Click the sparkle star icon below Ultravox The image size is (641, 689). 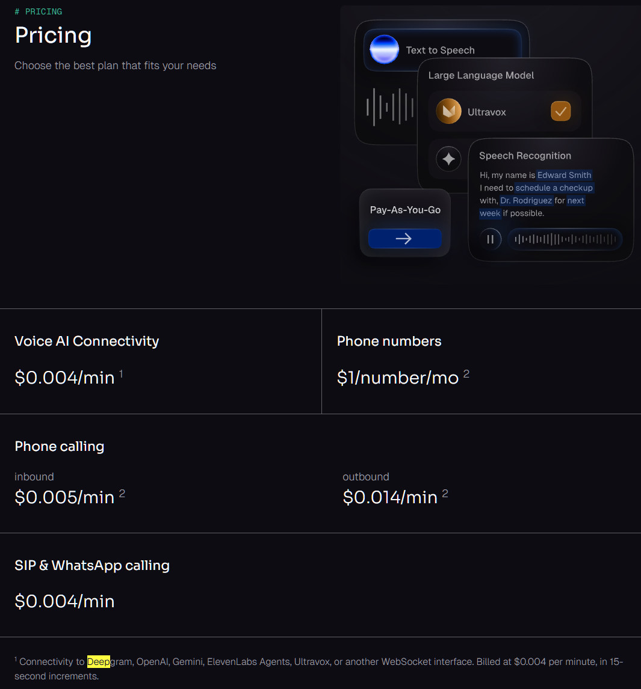[x=448, y=159]
